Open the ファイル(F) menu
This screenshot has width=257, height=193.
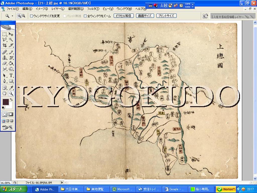tap(13, 9)
